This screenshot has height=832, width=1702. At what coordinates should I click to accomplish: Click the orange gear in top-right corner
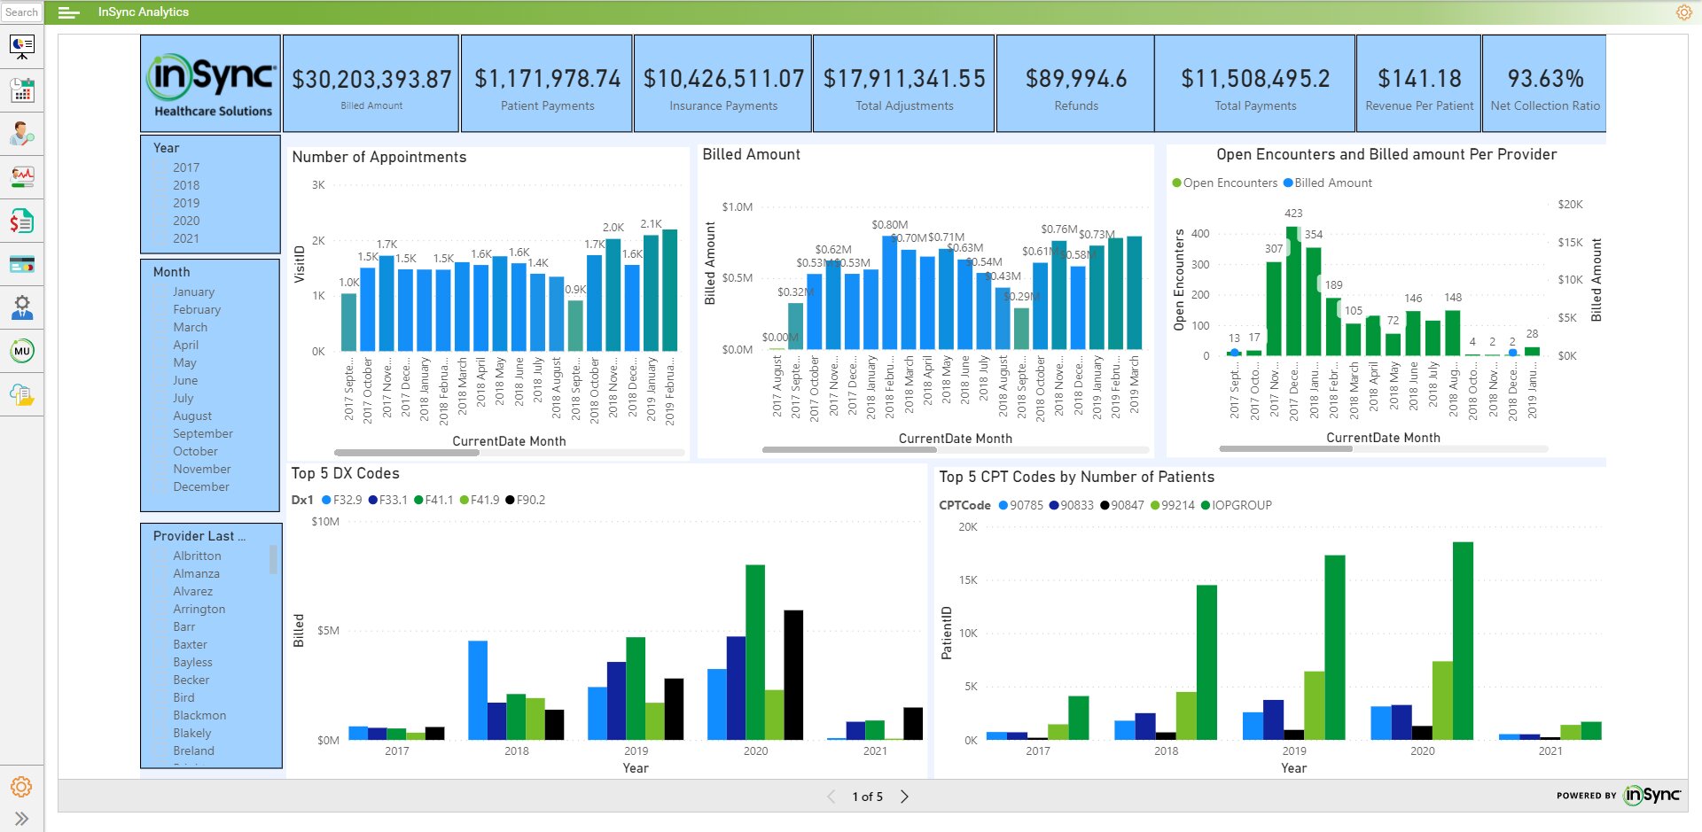tap(1683, 12)
